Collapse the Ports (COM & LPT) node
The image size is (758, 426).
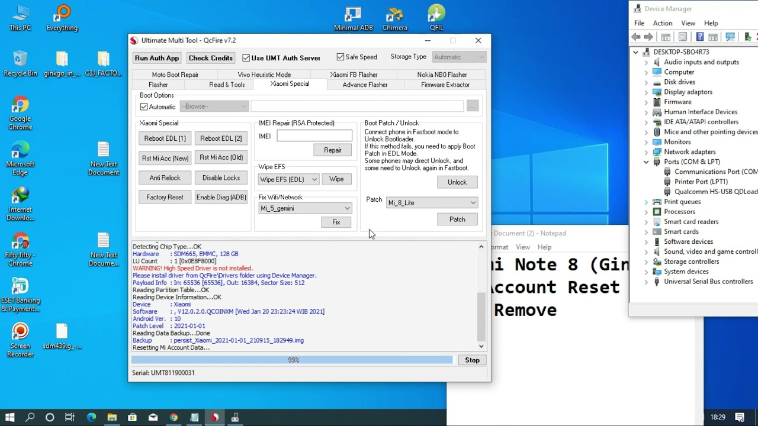tap(646, 162)
